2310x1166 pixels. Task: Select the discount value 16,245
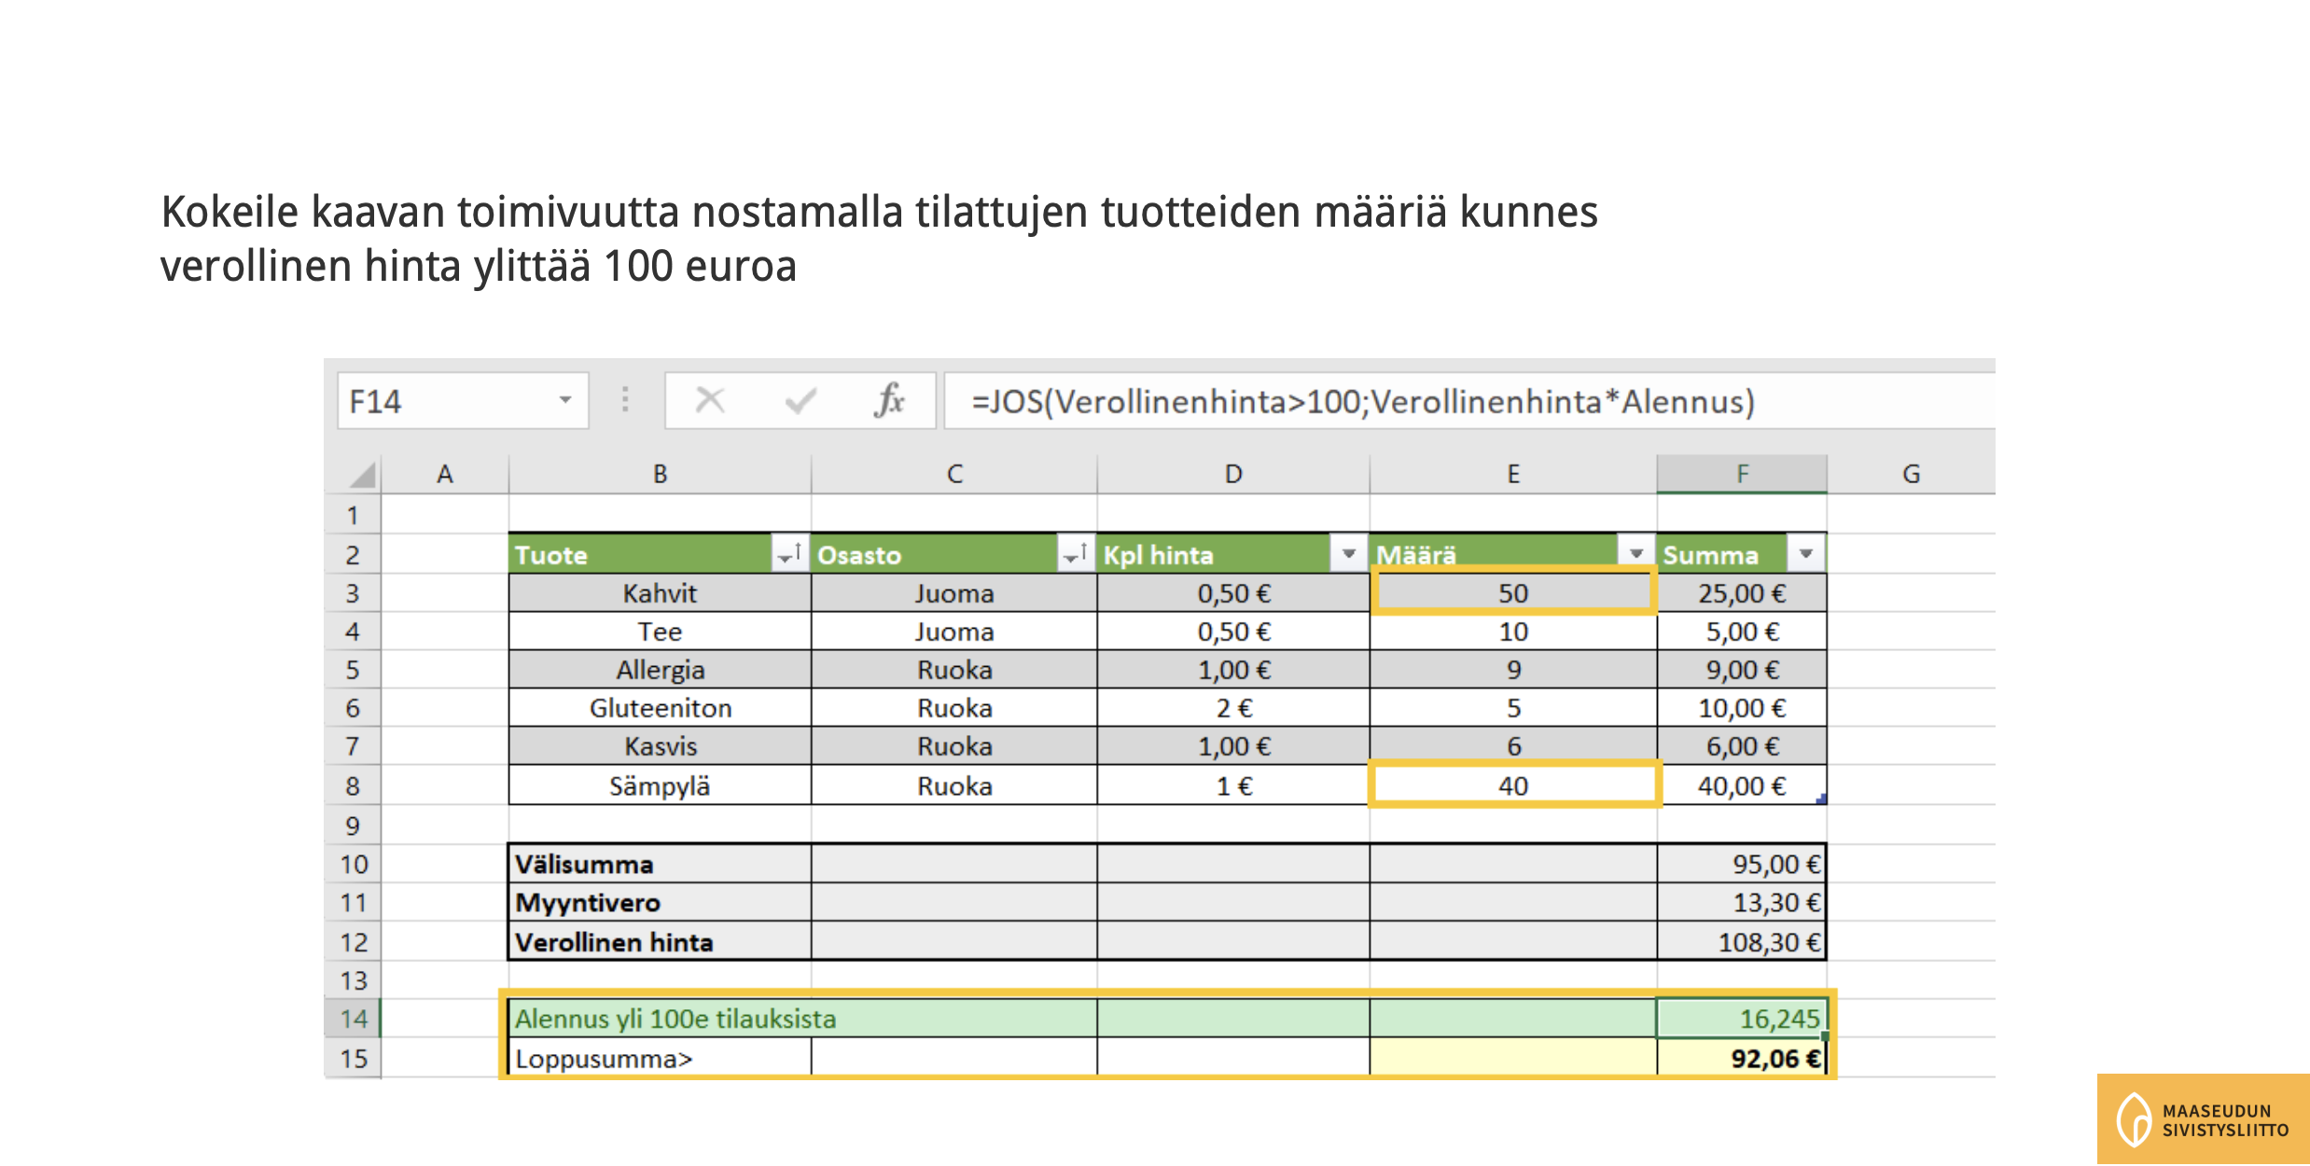(1742, 1019)
